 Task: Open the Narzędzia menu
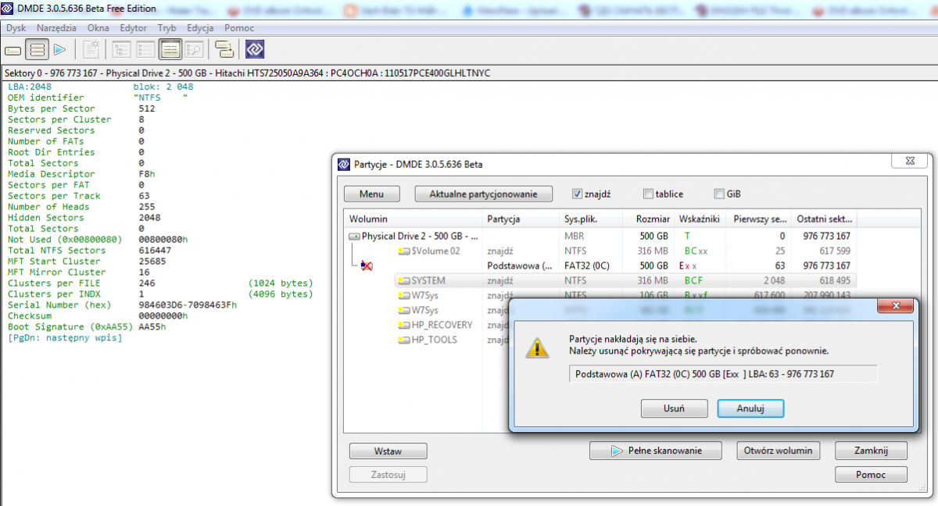point(57,28)
